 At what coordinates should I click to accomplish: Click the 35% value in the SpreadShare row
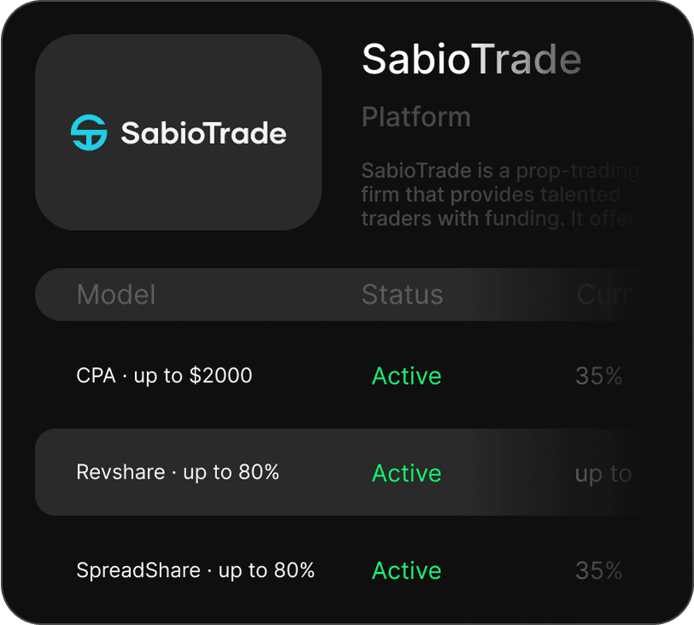(597, 570)
